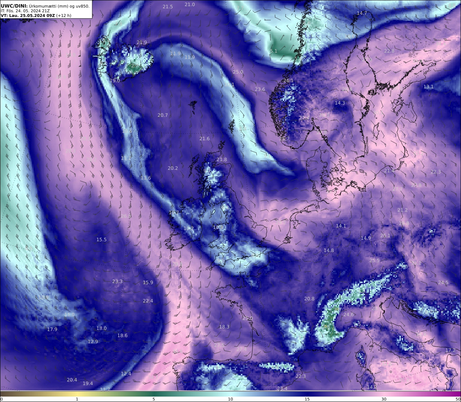The width and height of the screenshot is (461, 402).
Task: Select the 15.9 value in the Atlantic
Action: (x=148, y=282)
